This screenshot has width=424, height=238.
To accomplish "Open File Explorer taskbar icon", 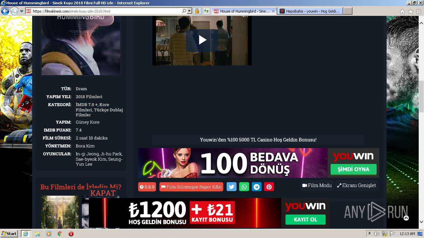I will 37,234.
